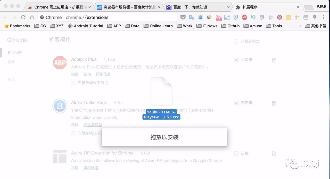Open the Google Translate extension icon
This screenshot has height=179, width=330.
click(x=192, y=17)
